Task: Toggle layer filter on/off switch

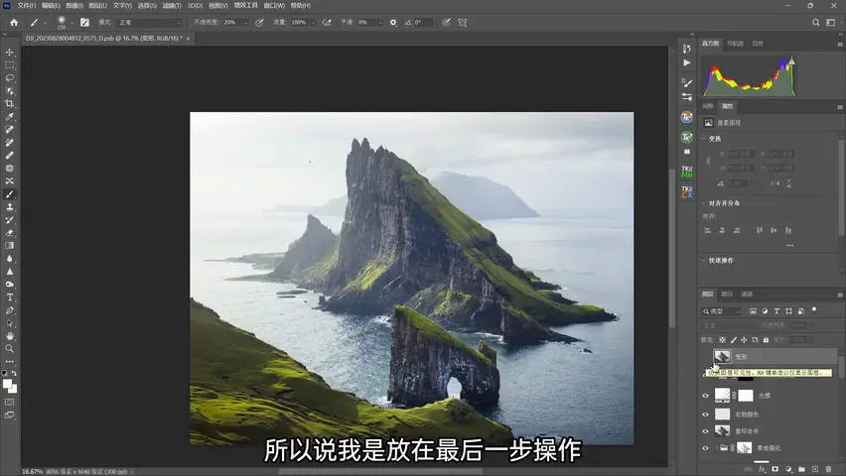Action: 814,310
